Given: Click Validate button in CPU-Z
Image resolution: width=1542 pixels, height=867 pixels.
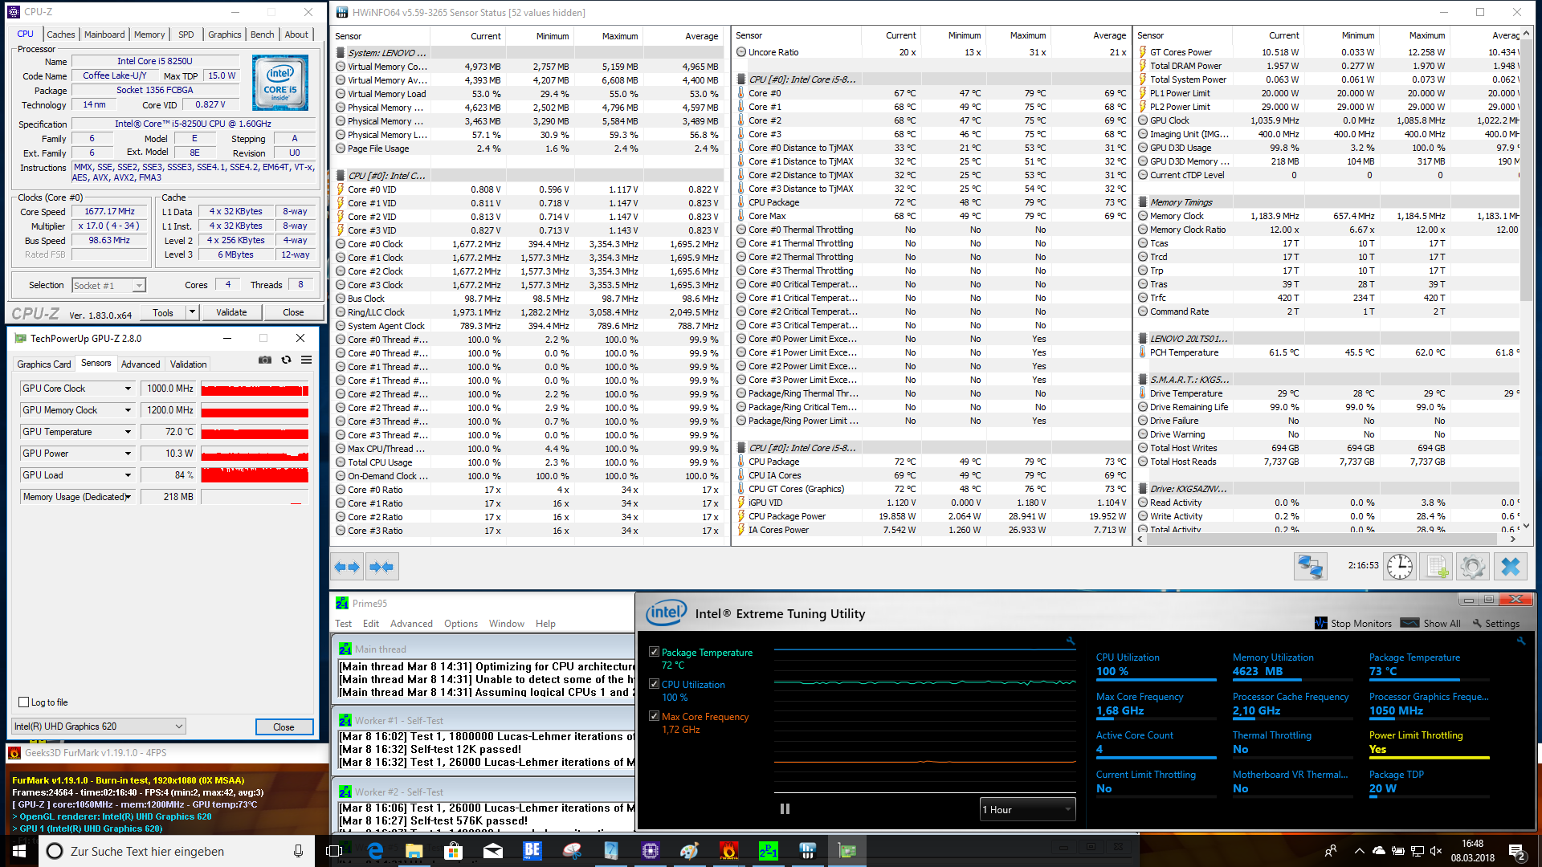Looking at the screenshot, I should (231, 312).
